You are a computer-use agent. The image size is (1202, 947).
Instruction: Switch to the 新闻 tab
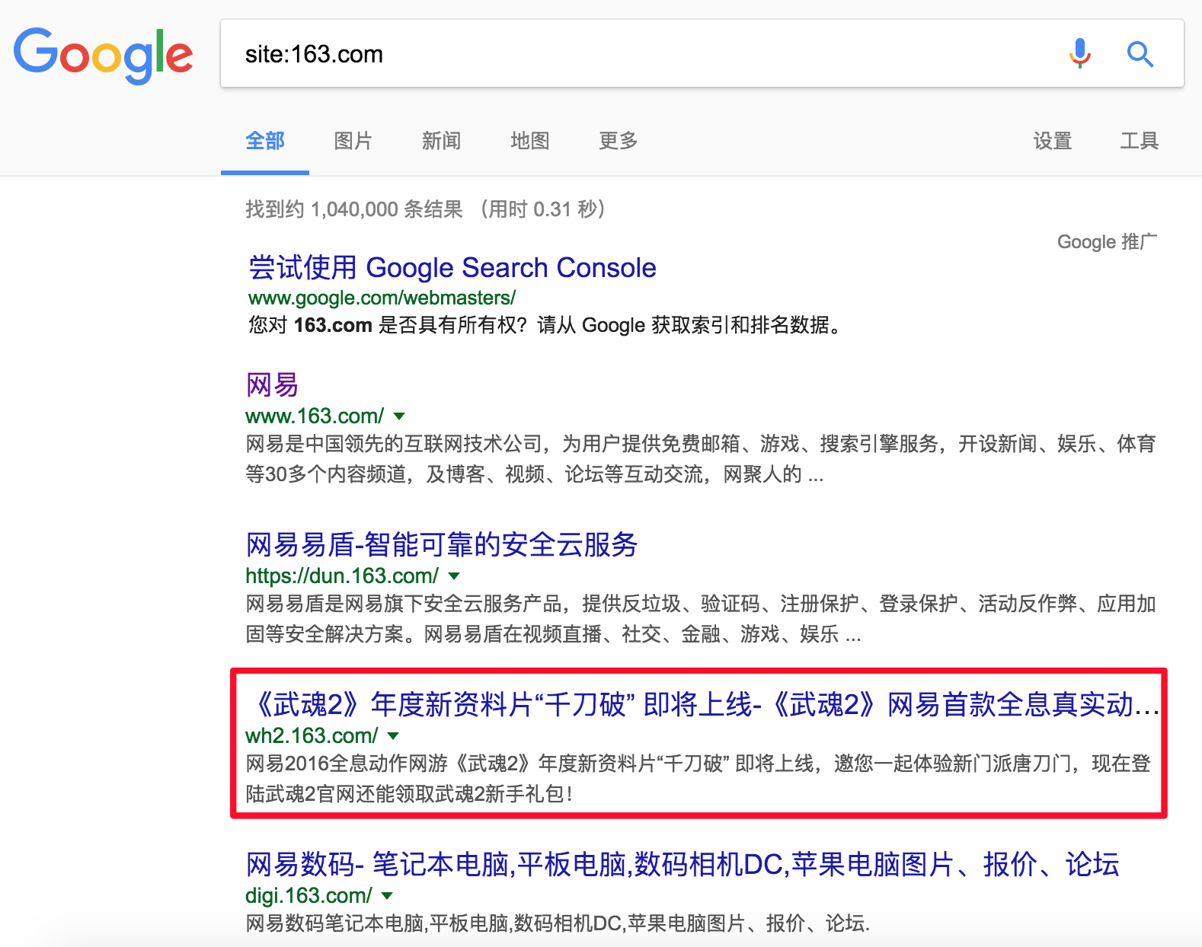[x=441, y=141]
